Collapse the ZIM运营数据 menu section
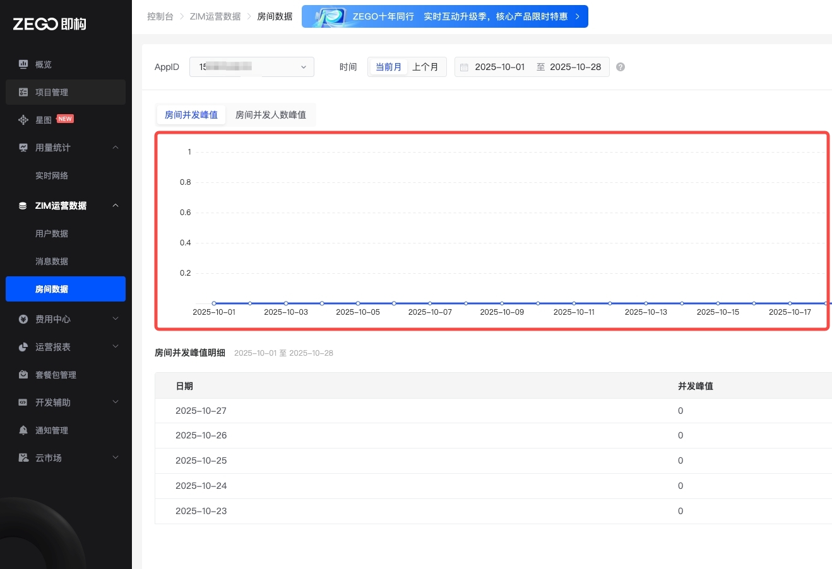Screen dimensions: 832x569 click(116, 206)
